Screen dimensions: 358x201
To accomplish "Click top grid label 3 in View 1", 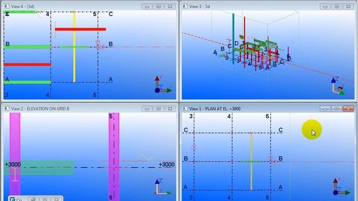I will 191,117.
